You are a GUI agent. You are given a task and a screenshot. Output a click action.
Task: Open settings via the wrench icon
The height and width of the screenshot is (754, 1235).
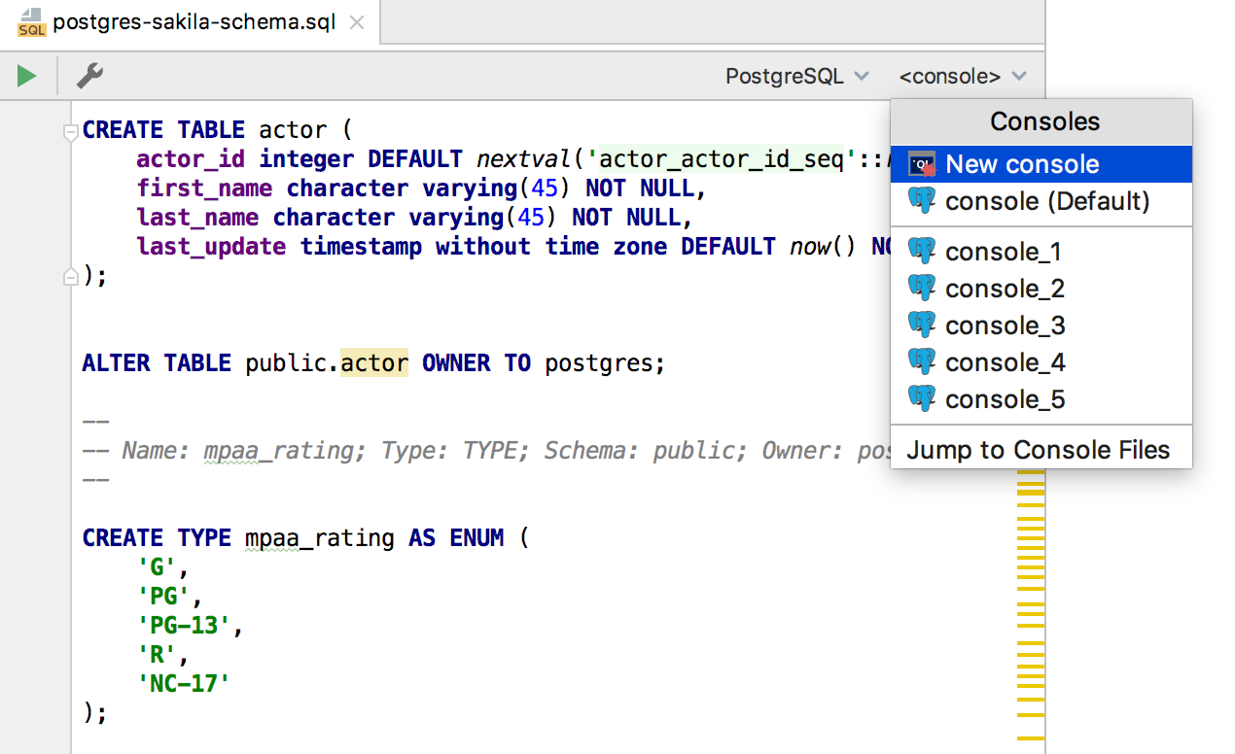[89, 76]
